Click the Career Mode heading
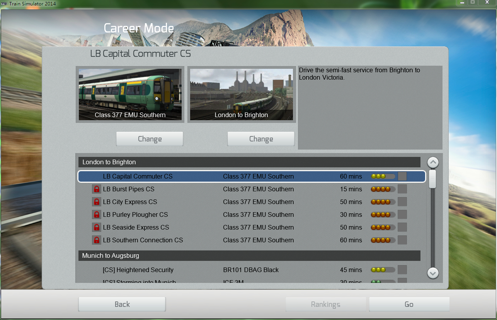The image size is (497, 320). pyautogui.click(x=139, y=28)
